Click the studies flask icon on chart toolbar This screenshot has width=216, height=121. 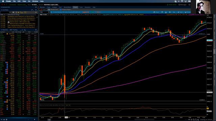(166, 12)
